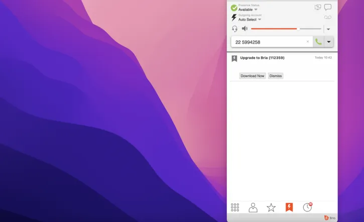This screenshot has height=222, width=364.
Task: Open the Presence Status dropdown arrow
Action: (256, 10)
